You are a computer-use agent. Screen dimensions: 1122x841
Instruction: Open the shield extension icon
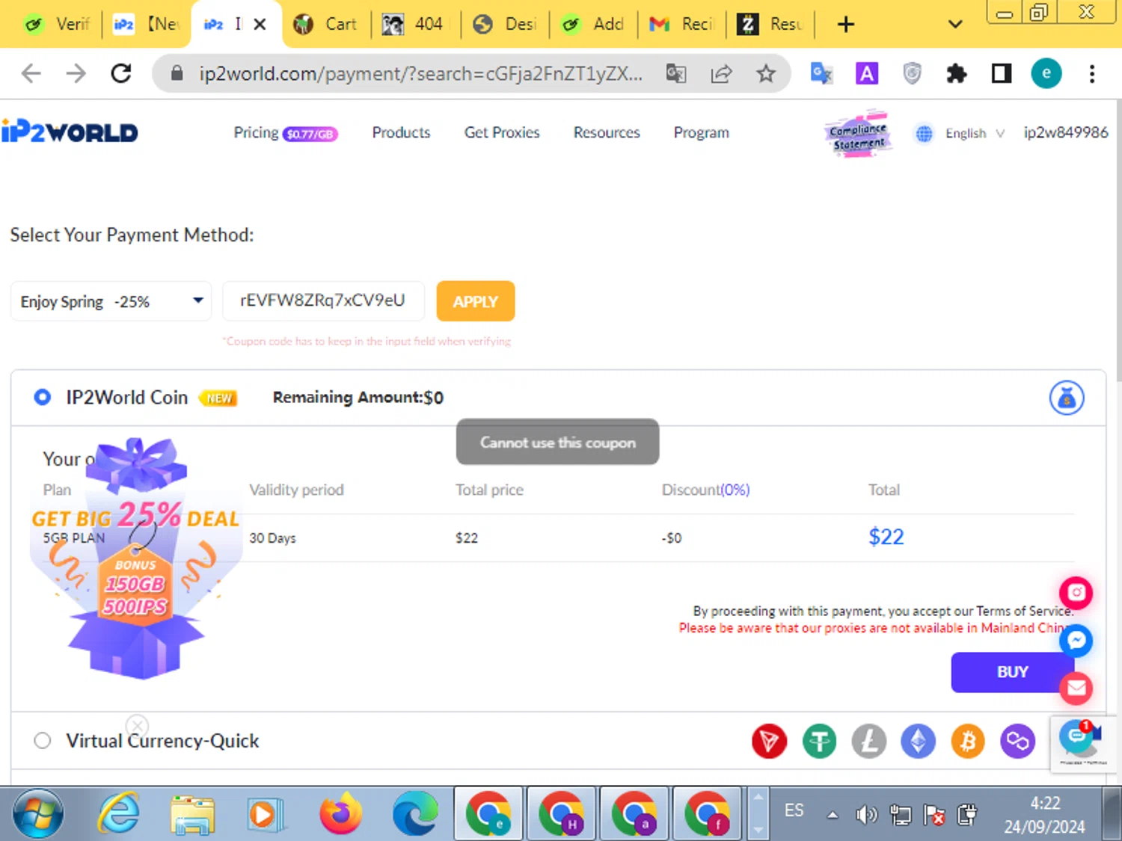912,73
